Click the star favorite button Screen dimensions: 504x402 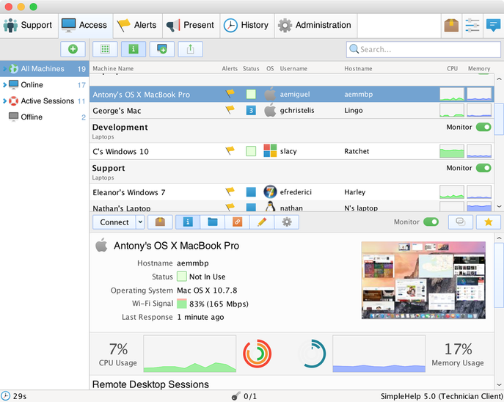tap(489, 222)
